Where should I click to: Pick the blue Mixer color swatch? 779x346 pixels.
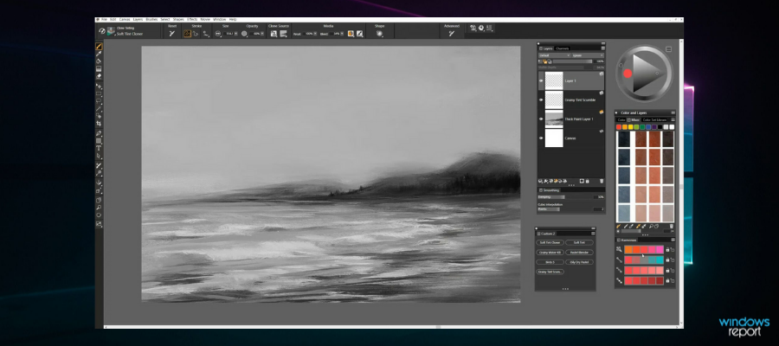648,127
